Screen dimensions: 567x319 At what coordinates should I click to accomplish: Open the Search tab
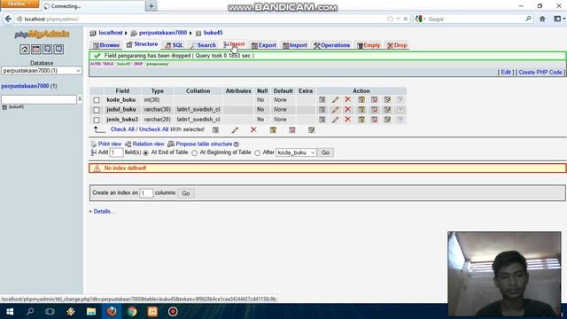pyautogui.click(x=203, y=45)
